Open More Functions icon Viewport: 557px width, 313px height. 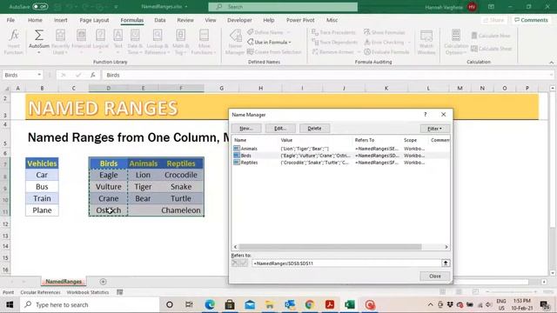pyautogui.click(x=204, y=36)
